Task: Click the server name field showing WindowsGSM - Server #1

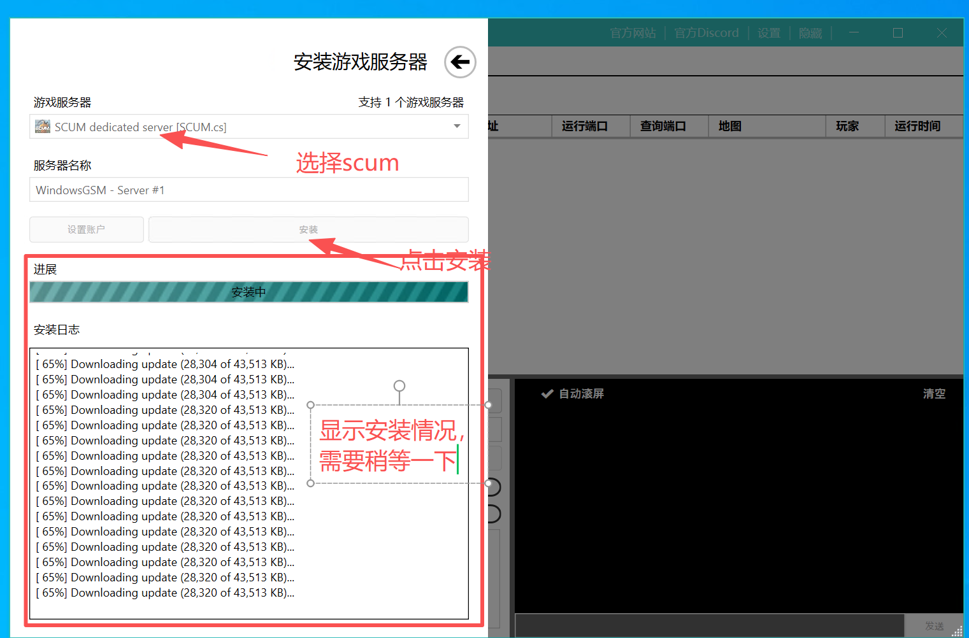Action: pos(248,190)
